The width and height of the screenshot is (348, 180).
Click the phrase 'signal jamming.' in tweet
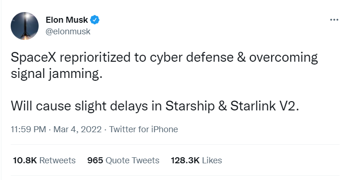point(57,74)
